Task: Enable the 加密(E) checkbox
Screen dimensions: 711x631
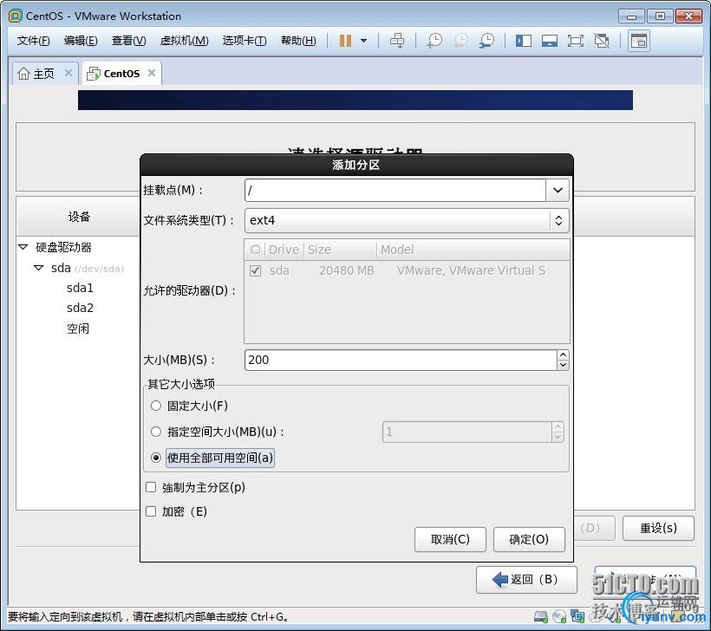Action: pos(151,511)
